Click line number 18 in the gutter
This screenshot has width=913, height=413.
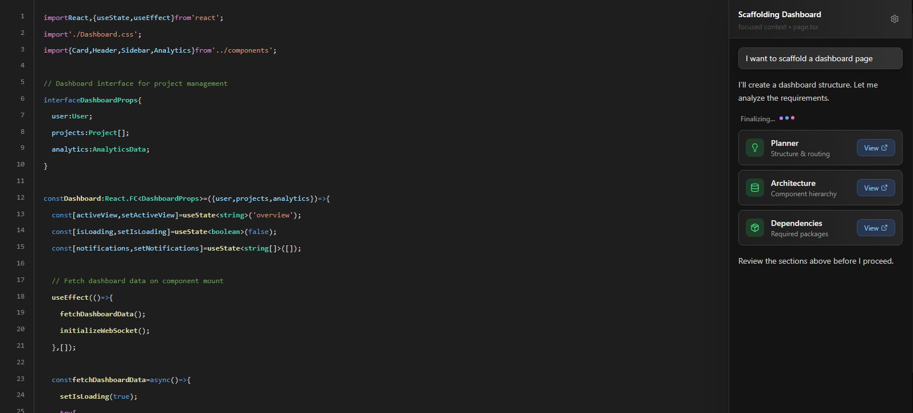click(21, 296)
